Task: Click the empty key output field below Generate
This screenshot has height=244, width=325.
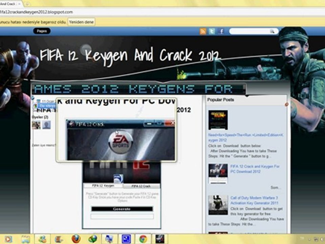Action: 122,217
